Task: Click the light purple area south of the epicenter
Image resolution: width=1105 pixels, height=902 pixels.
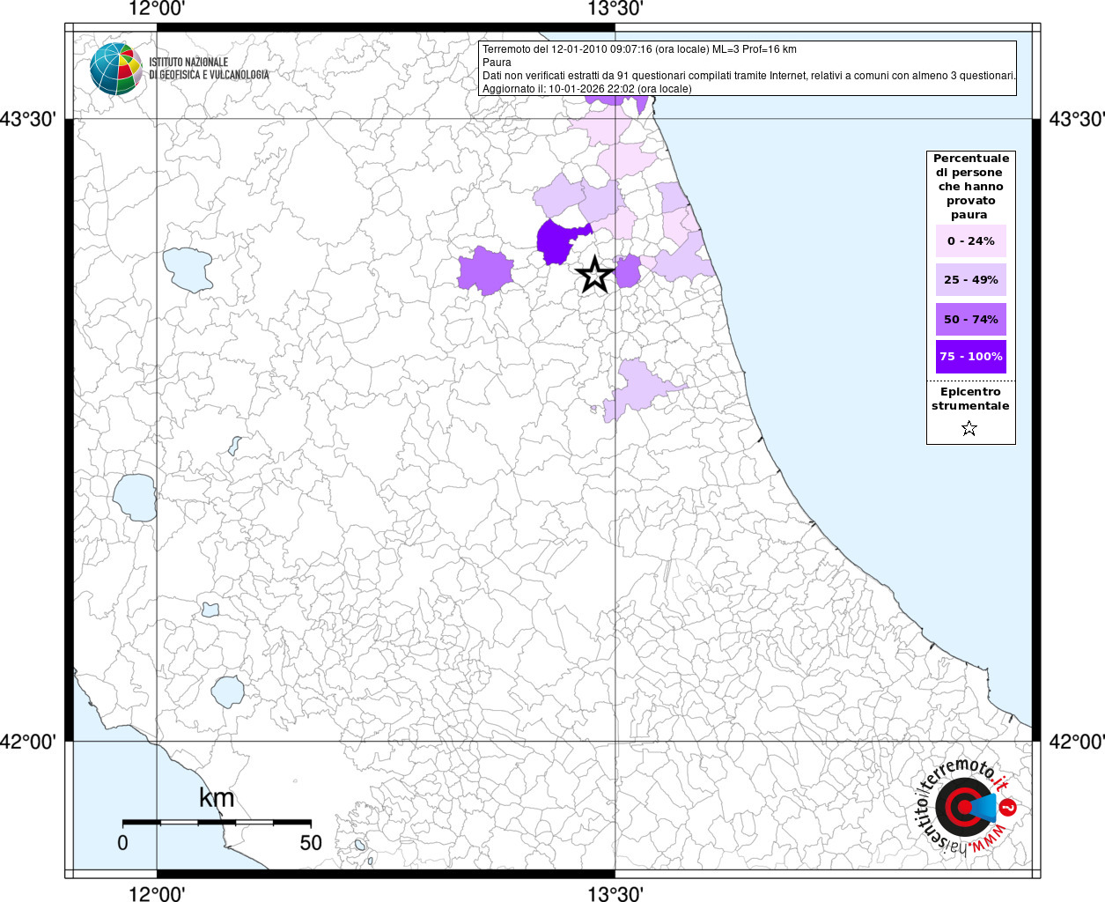Action: coord(641,387)
